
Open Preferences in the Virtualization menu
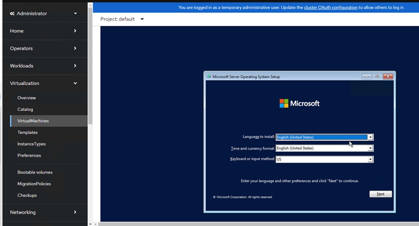[x=29, y=155]
